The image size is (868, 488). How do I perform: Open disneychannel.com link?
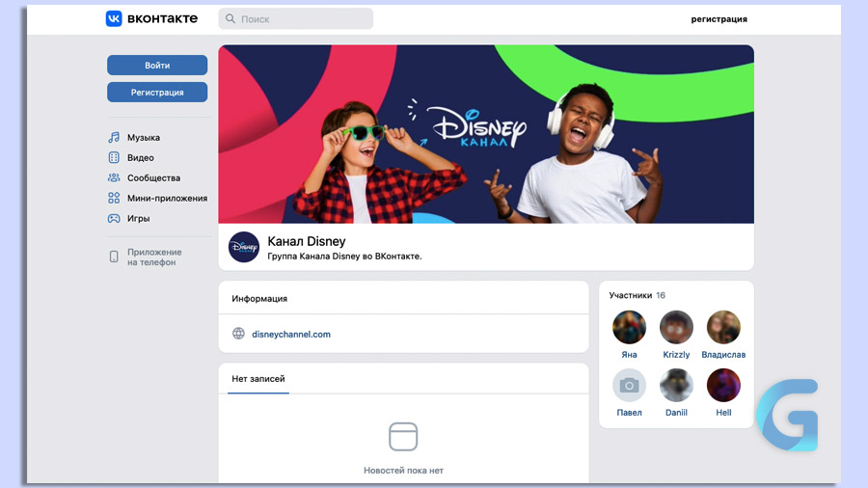291,335
